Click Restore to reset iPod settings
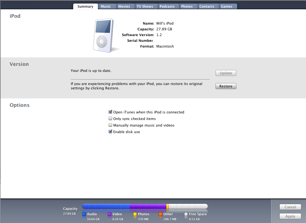The width and height of the screenshot is (306, 223). (x=226, y=86)
